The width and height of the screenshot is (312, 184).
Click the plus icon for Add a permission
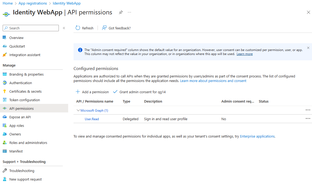(x=78, y=92)
